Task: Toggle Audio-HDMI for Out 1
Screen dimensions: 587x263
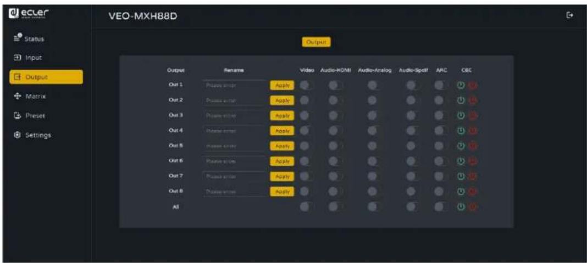Action: coord(336,85)
